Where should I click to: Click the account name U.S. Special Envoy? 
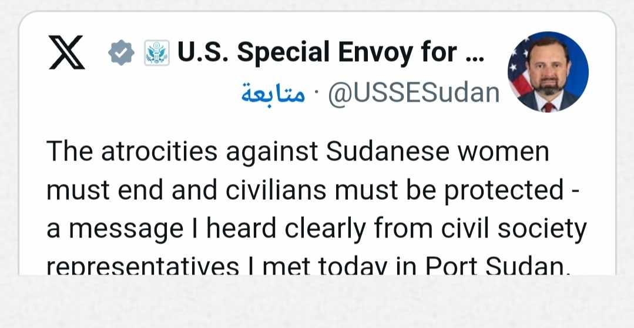[x=317, y=53]
